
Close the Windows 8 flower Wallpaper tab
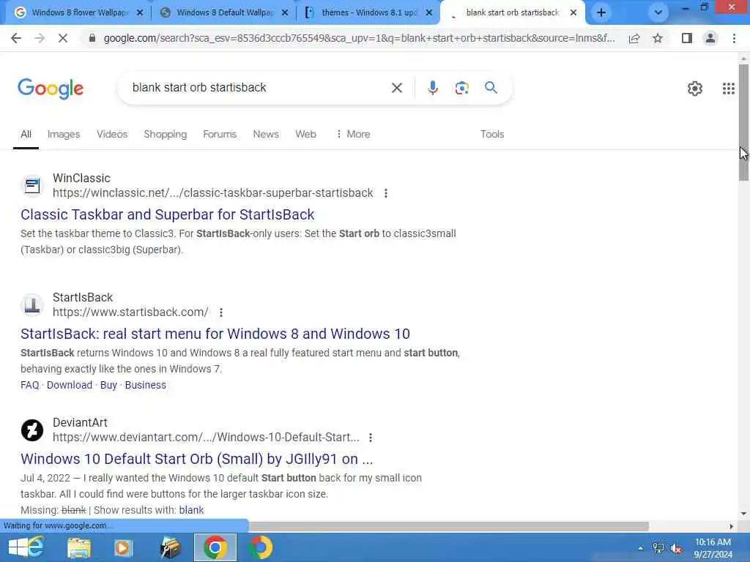pos(140,13)
